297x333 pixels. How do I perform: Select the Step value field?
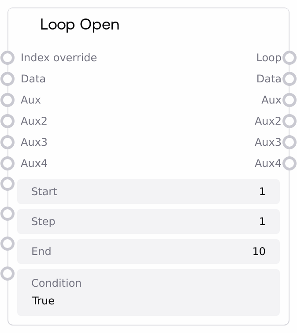point(148,222)
